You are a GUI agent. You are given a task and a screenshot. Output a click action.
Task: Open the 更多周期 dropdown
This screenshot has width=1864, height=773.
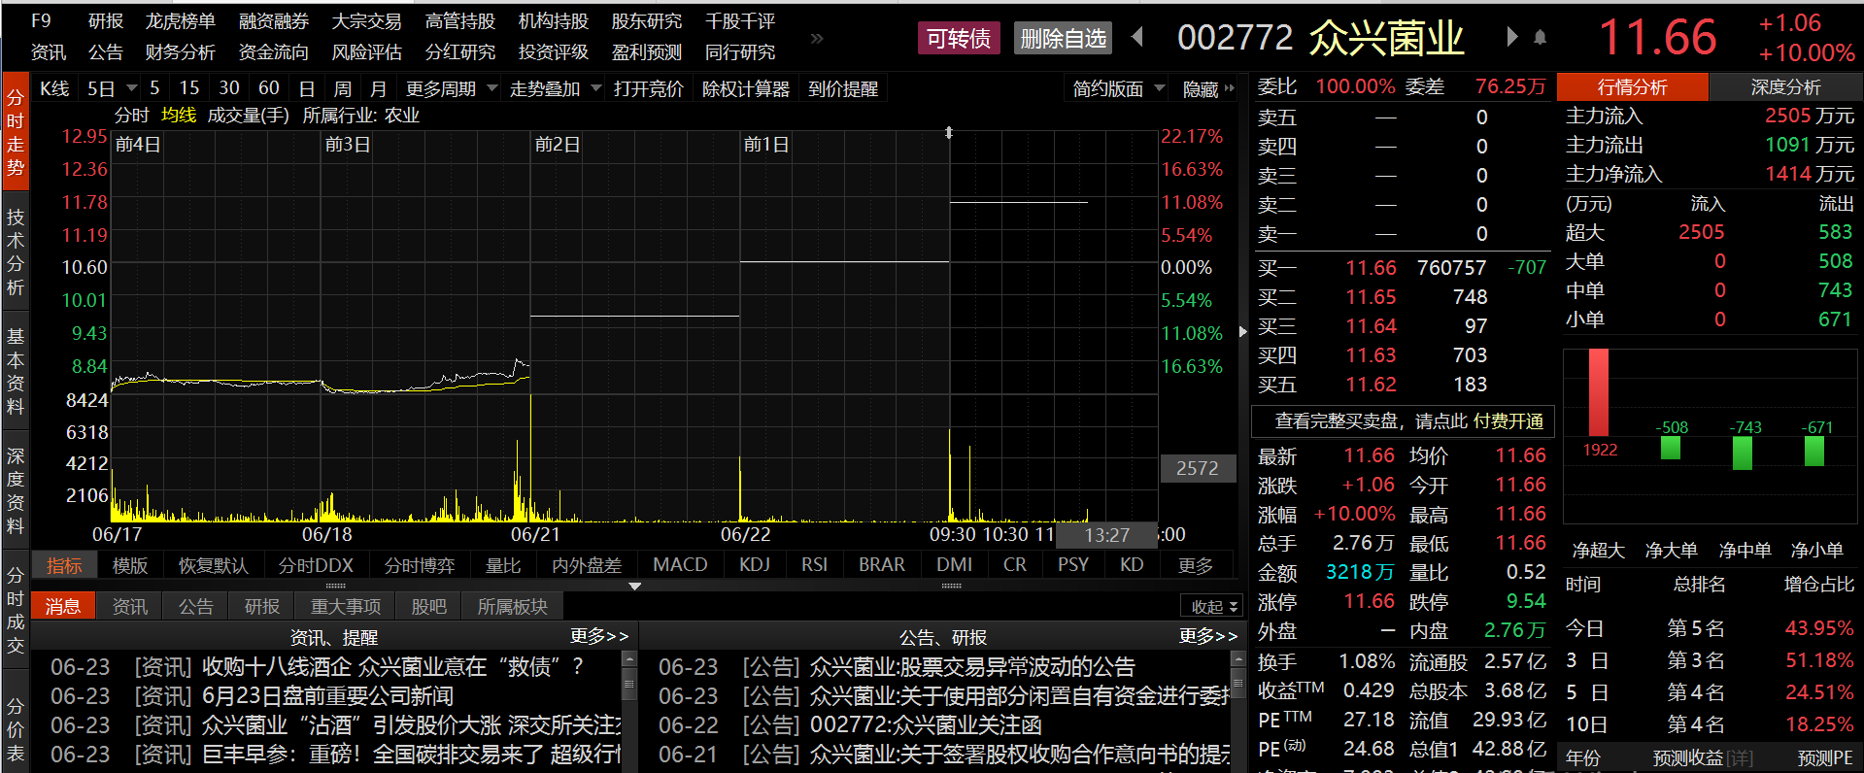click(451, 88)
